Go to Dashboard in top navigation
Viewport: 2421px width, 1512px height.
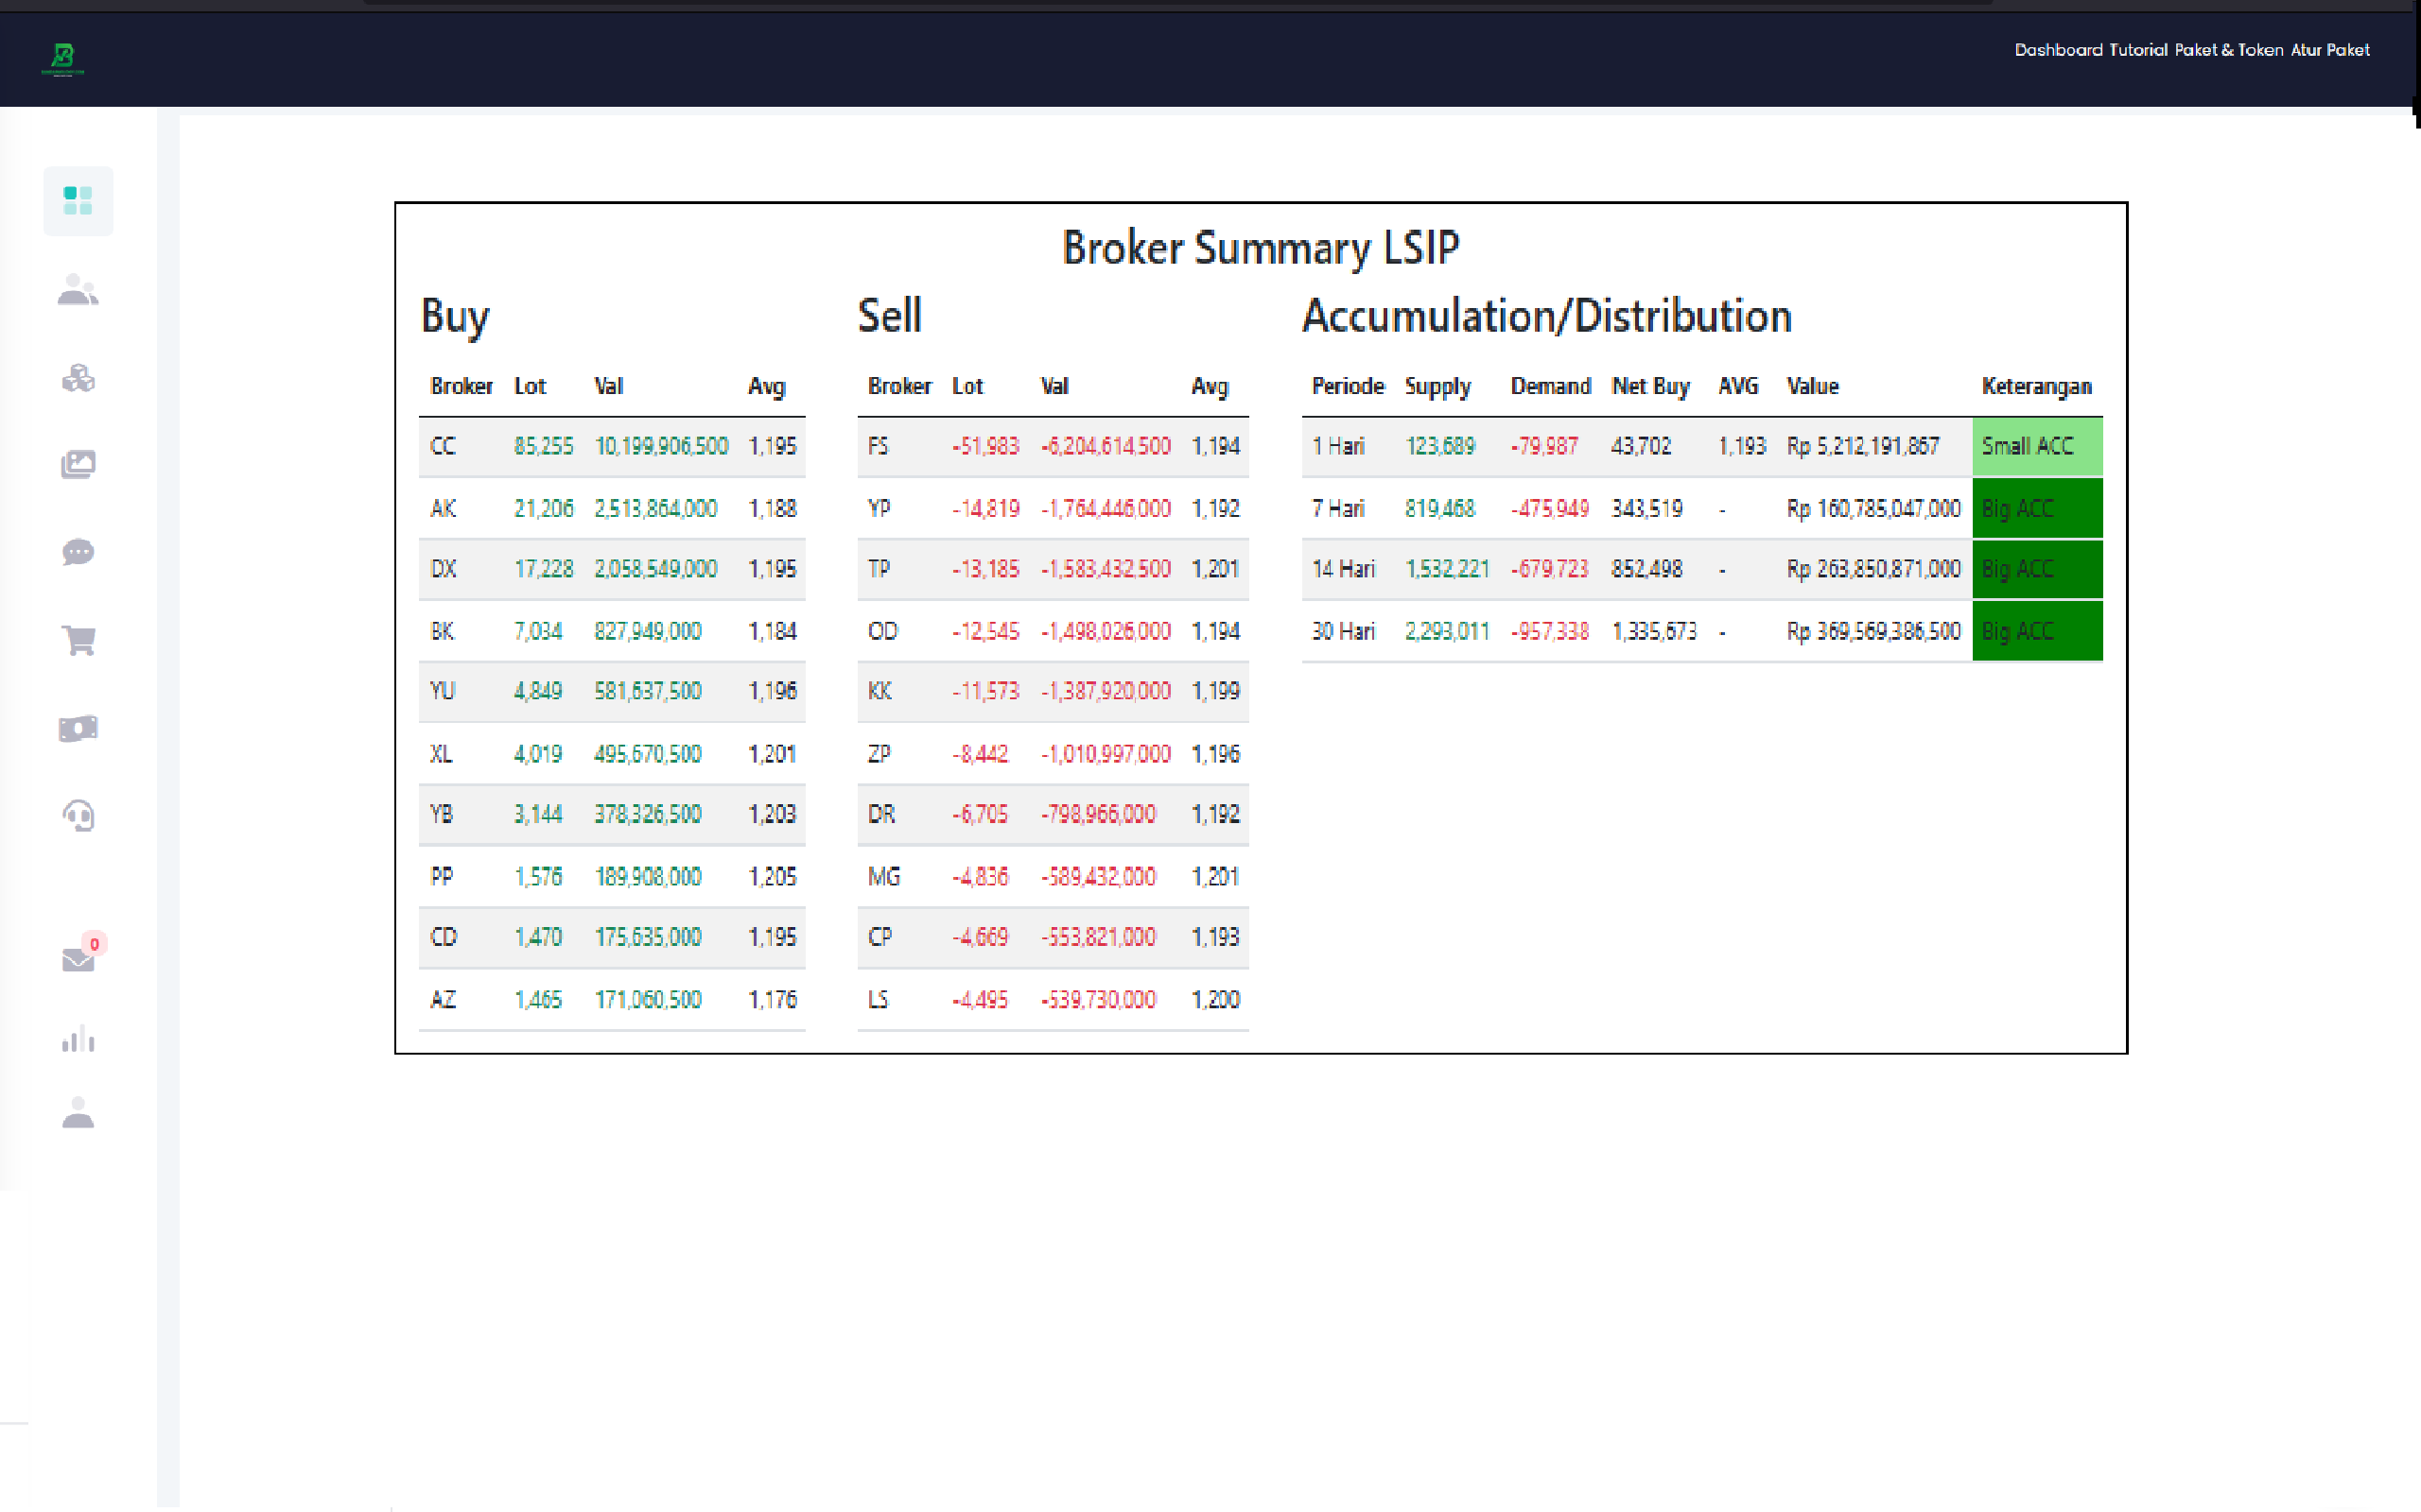click(x=2058, y=50)
